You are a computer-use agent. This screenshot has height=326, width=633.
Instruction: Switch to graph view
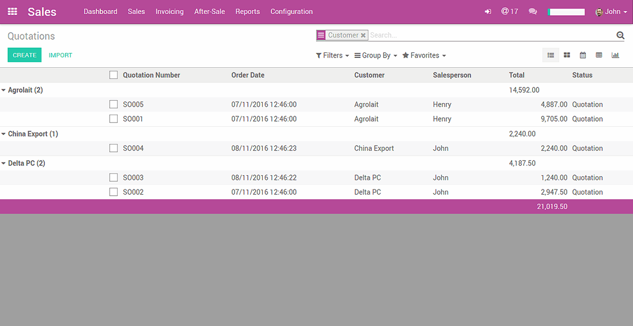pos(615,55)
